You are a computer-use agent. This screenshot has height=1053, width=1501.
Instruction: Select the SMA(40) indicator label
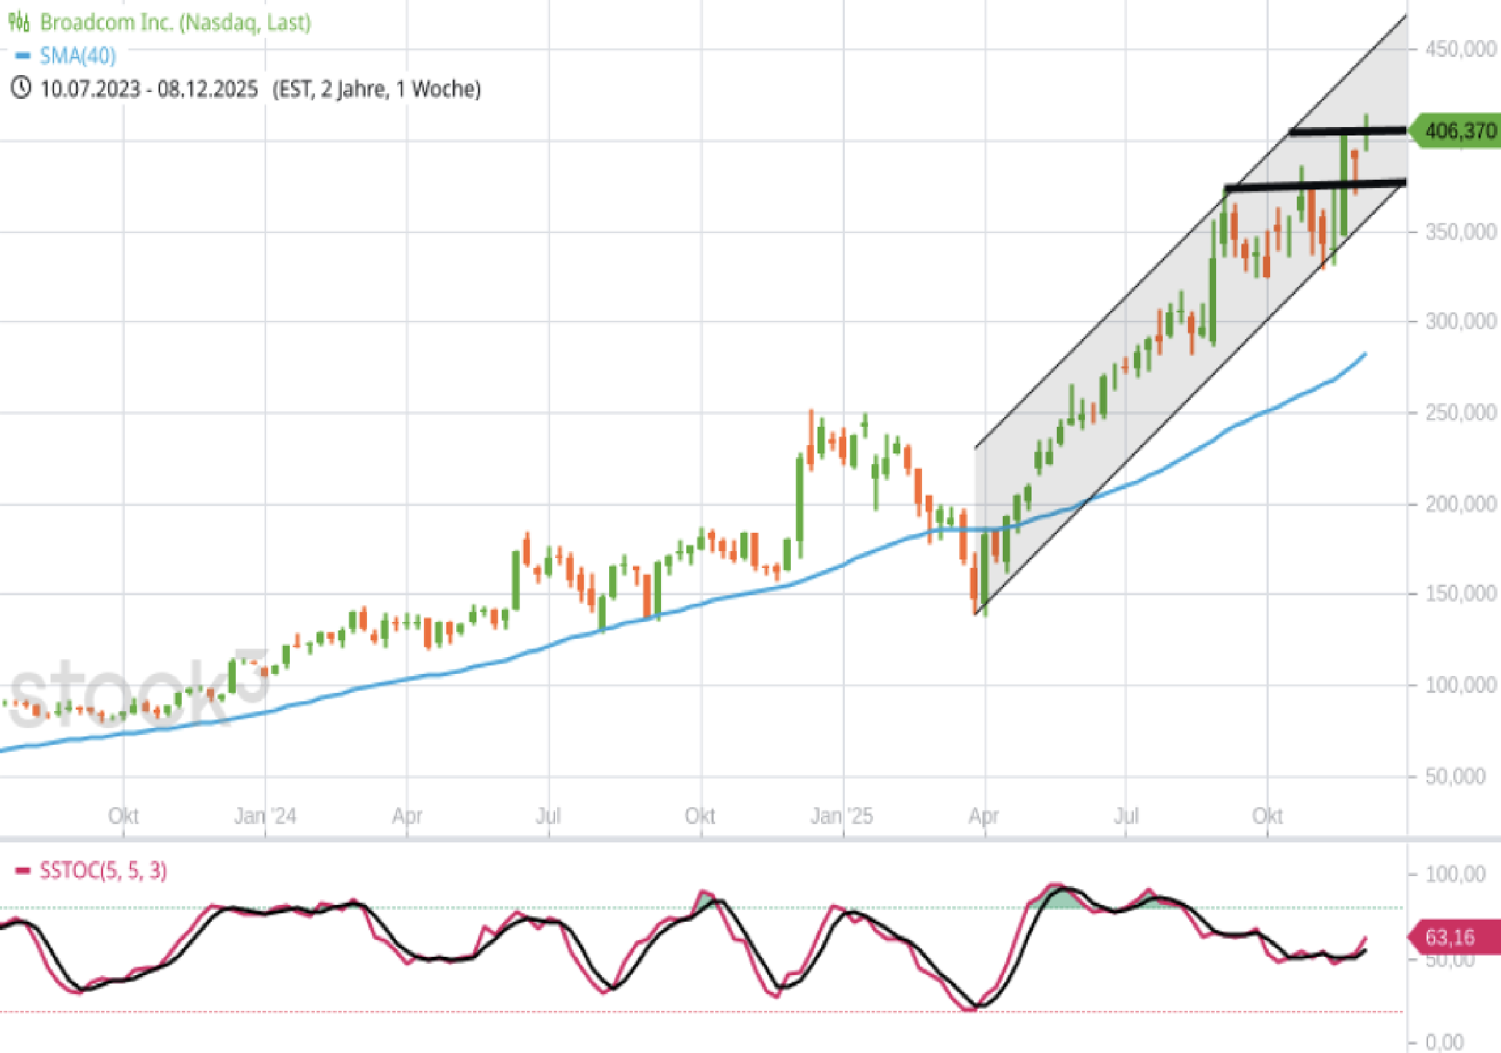tap(78, 55)
